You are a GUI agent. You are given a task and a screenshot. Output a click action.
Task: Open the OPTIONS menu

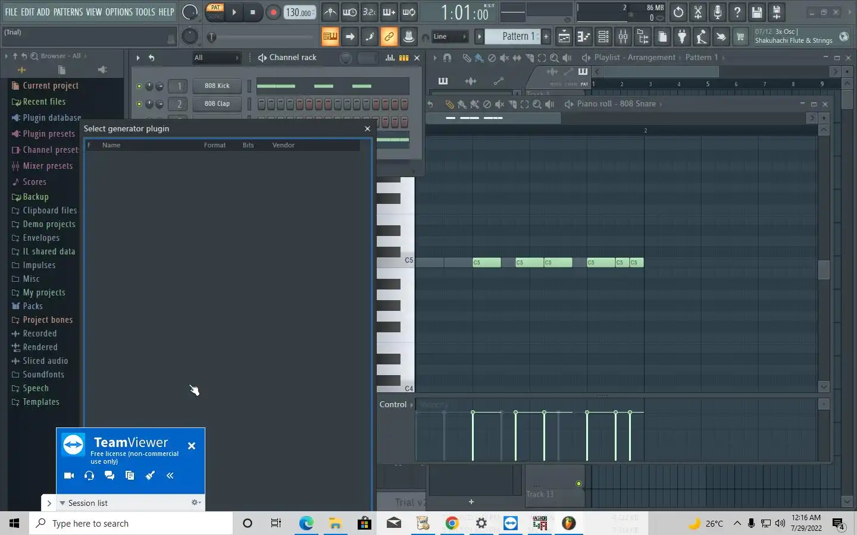pos(119,12)
